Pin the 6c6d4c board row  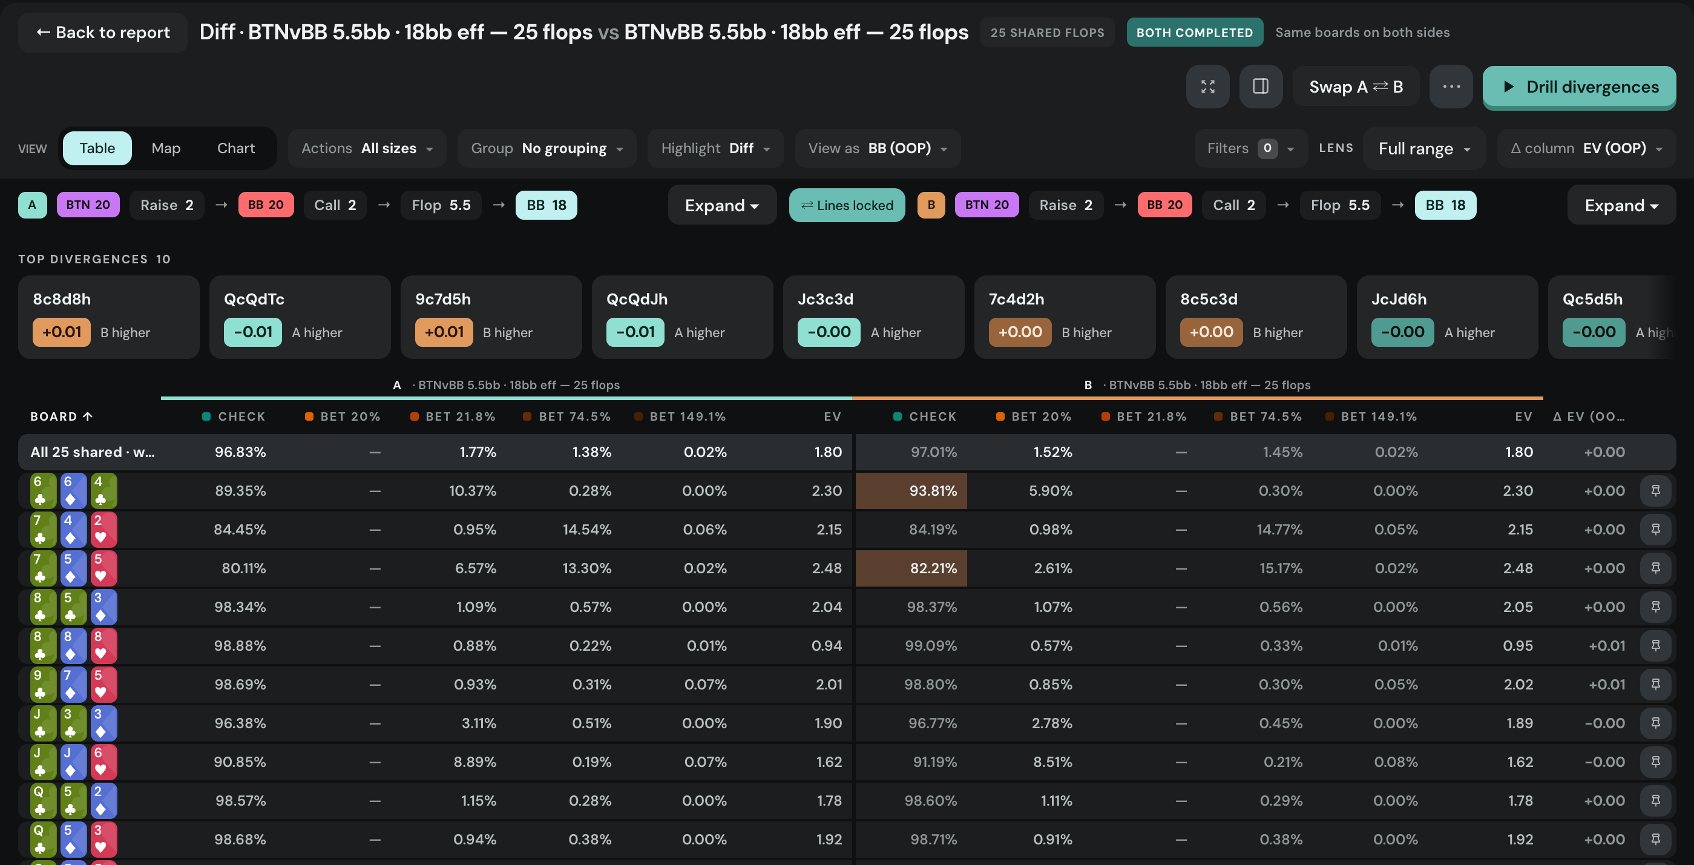pyautogui.click(x=1655, y=491)
